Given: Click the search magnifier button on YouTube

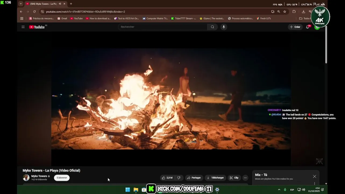Looking at the screenshot, I should 212,27.
